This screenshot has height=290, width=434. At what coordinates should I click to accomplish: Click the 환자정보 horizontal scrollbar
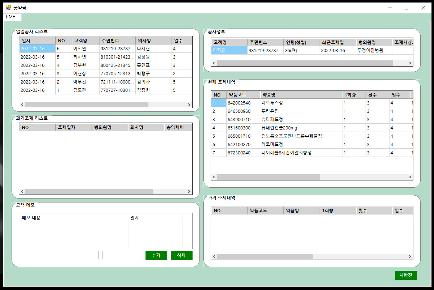308,63
